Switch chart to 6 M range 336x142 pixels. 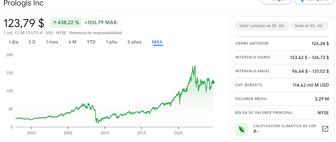click(x=72, y=42)
